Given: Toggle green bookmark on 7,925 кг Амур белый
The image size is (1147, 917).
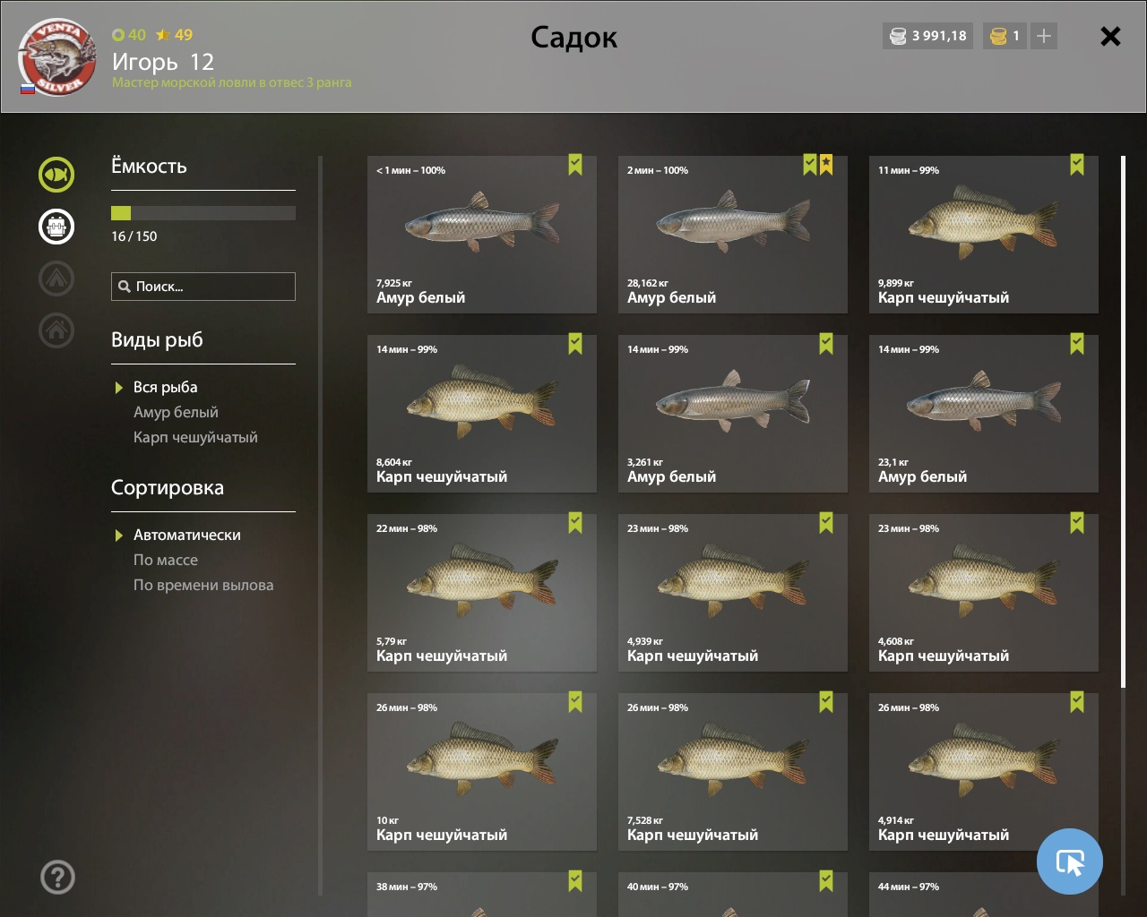Looking at the screenshot, I should tap(575, 165).
